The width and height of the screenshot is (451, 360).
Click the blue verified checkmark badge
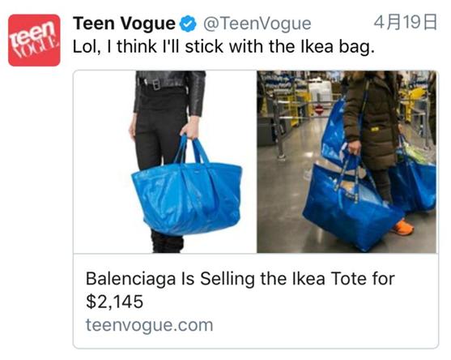coord(188,24)
